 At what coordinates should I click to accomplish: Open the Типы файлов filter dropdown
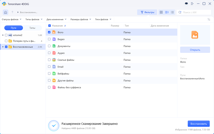33,19
